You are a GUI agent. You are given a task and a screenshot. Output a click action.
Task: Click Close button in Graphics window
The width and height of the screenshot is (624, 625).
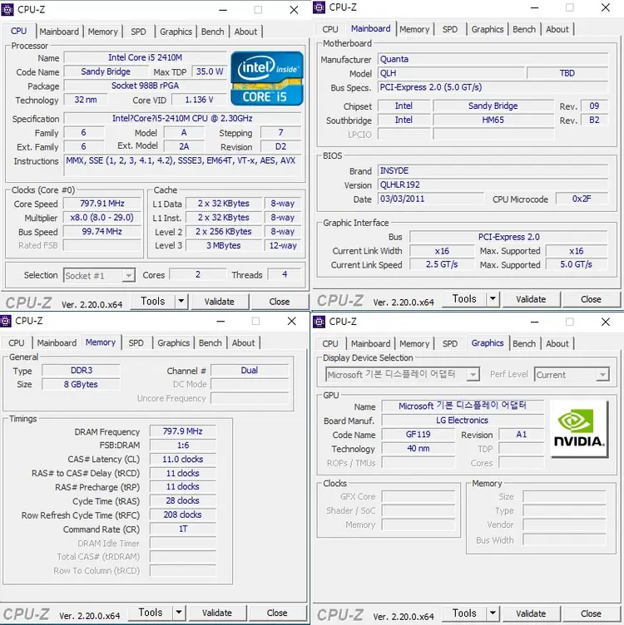coord(591,613)
